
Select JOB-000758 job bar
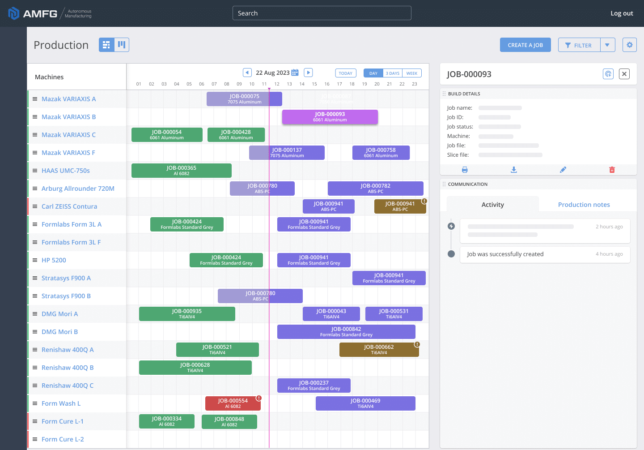click(381, 153)
